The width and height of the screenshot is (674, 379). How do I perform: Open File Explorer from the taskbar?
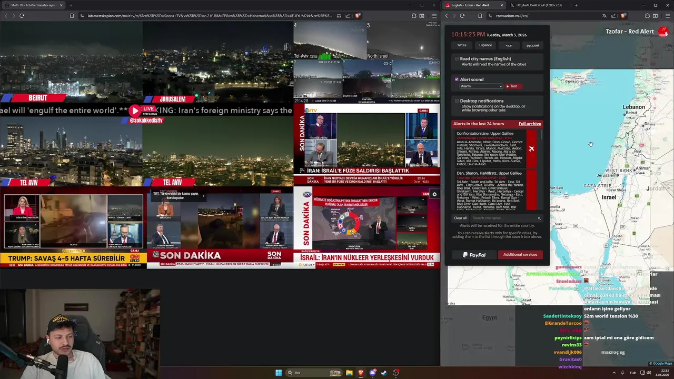[349, 373]
